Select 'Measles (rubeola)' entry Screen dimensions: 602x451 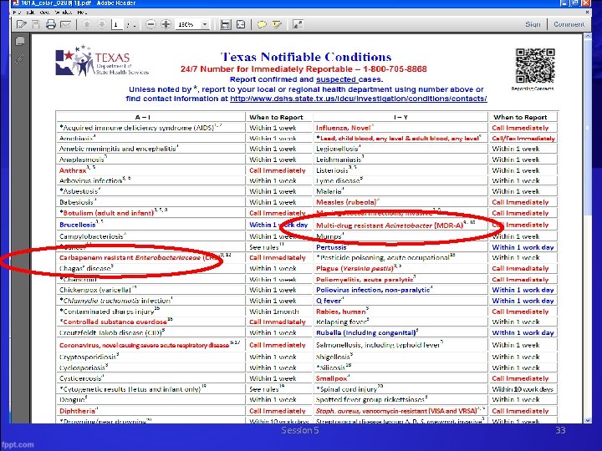pyautogui.click(x=346, y=202)
